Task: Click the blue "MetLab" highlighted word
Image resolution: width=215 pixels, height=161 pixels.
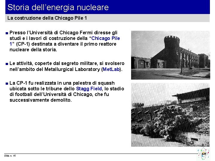Action: (111, 69)
